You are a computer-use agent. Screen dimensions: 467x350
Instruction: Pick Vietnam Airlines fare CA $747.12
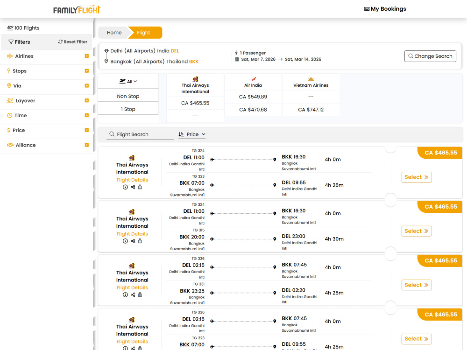(311, 110)
